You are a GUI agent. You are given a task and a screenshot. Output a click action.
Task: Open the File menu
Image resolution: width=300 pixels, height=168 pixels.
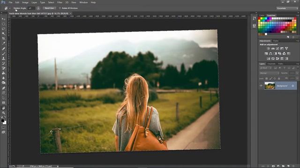pyautogui.click(x=10, y=2)
